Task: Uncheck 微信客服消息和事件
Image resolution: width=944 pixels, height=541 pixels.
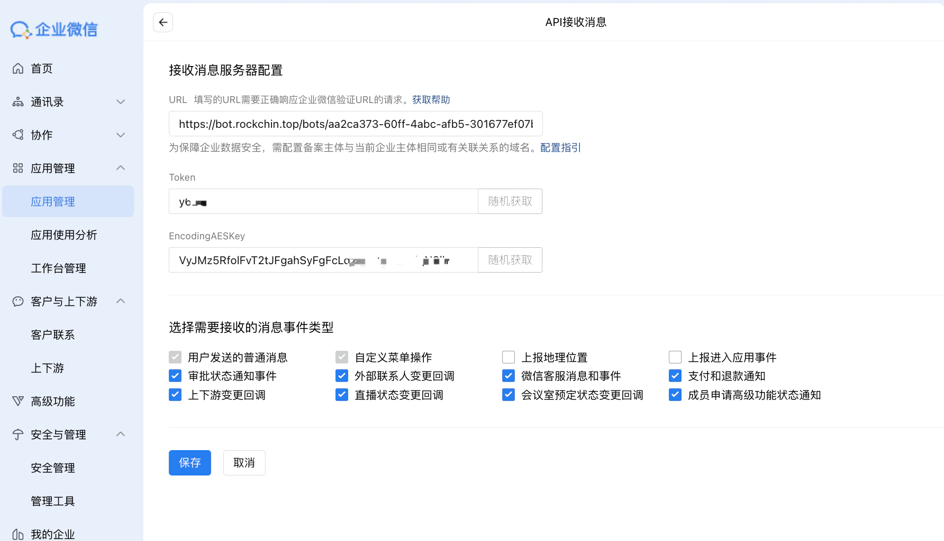Action: pos(508,376)
